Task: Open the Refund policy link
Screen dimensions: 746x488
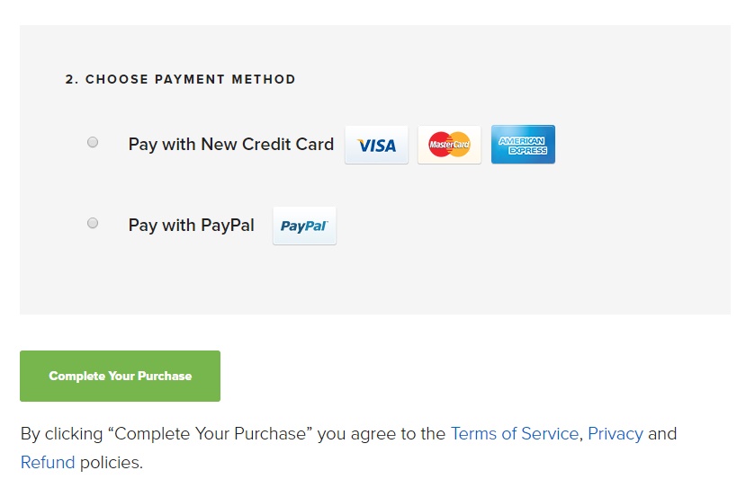Action: [x=48, y=462]
